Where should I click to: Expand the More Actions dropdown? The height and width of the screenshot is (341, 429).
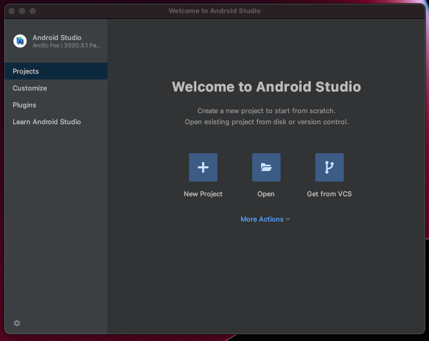[x=265, y=219]
